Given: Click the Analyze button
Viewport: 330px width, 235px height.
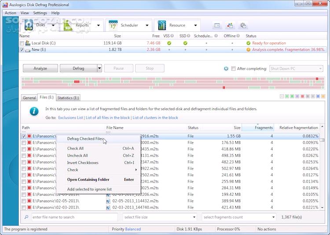Looking at the screenshot, I should pyautogui.click(x=40, y=68).
